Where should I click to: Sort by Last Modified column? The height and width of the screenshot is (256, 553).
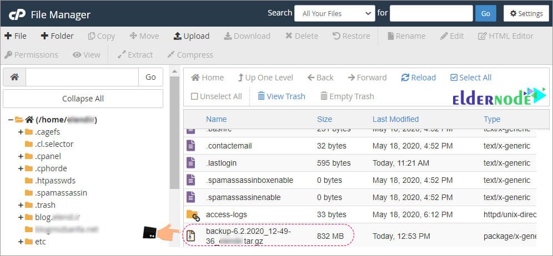click(395, 119)
